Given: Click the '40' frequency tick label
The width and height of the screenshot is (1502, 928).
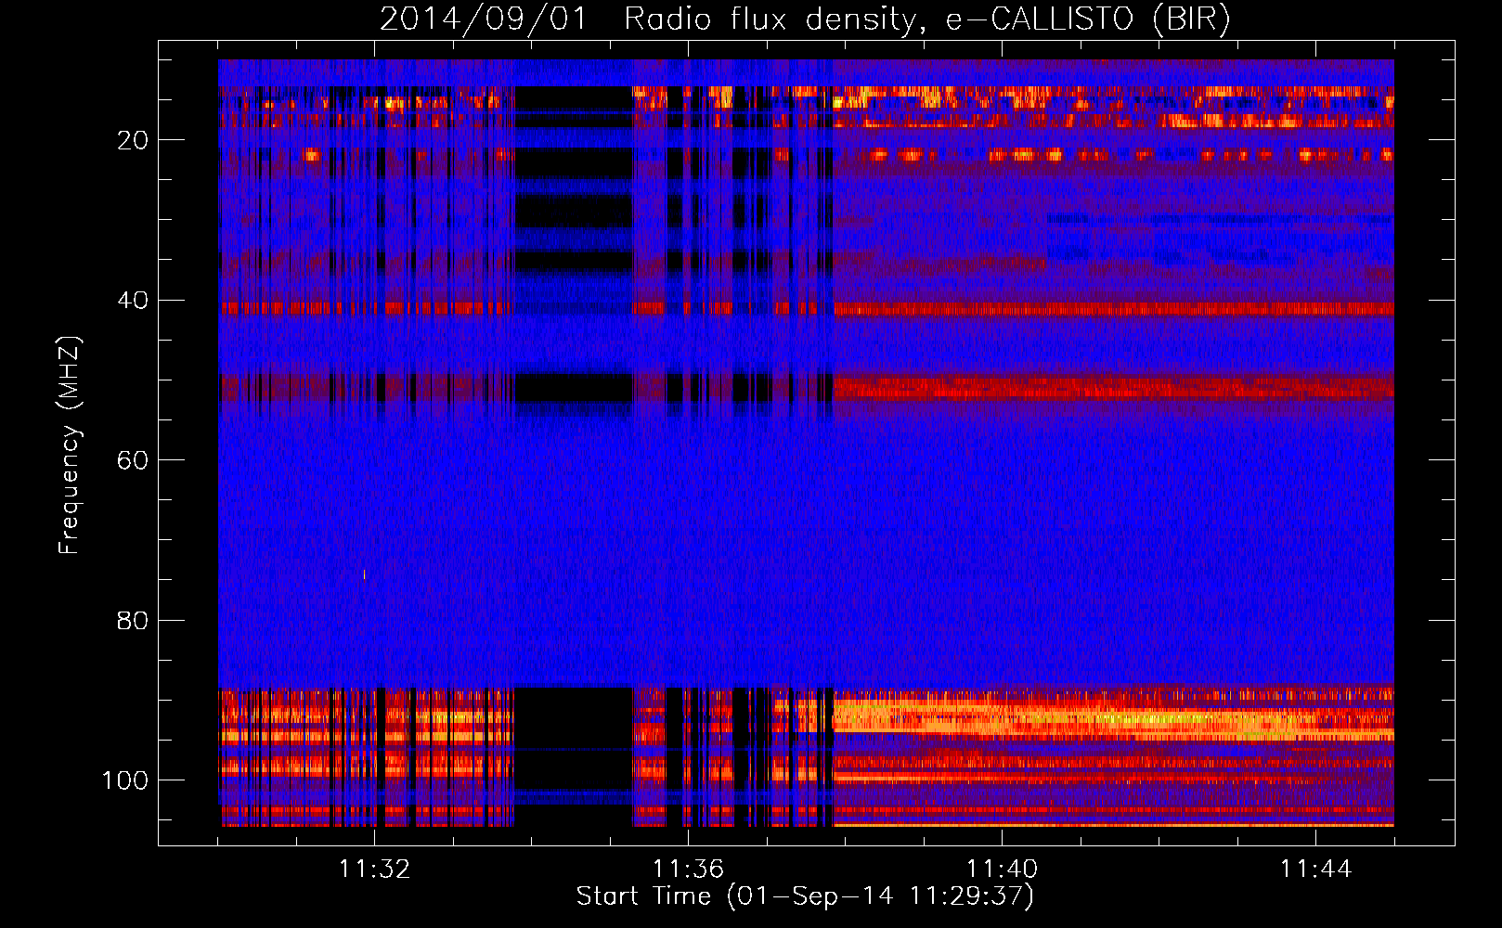Looking at the screenshot, I should pyautogui.click(x=134, y=301).
